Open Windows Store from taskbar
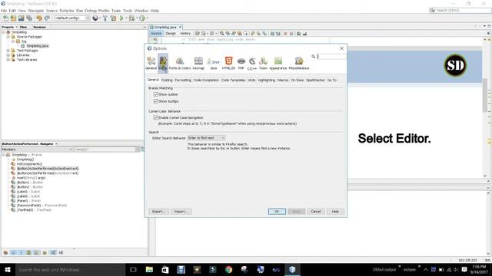 tap(165, 269)
